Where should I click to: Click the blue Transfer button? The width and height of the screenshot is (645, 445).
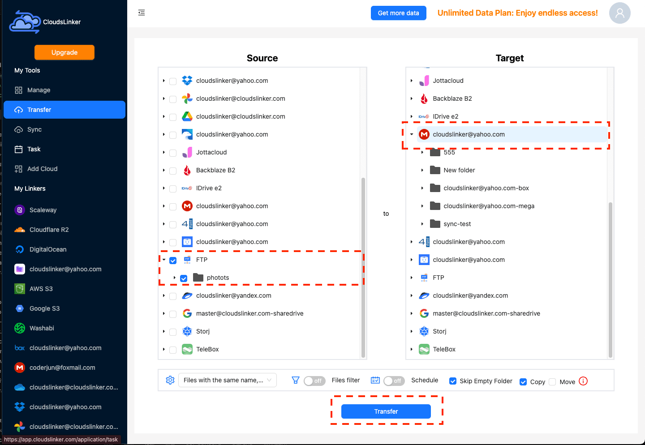coord(386,411)
